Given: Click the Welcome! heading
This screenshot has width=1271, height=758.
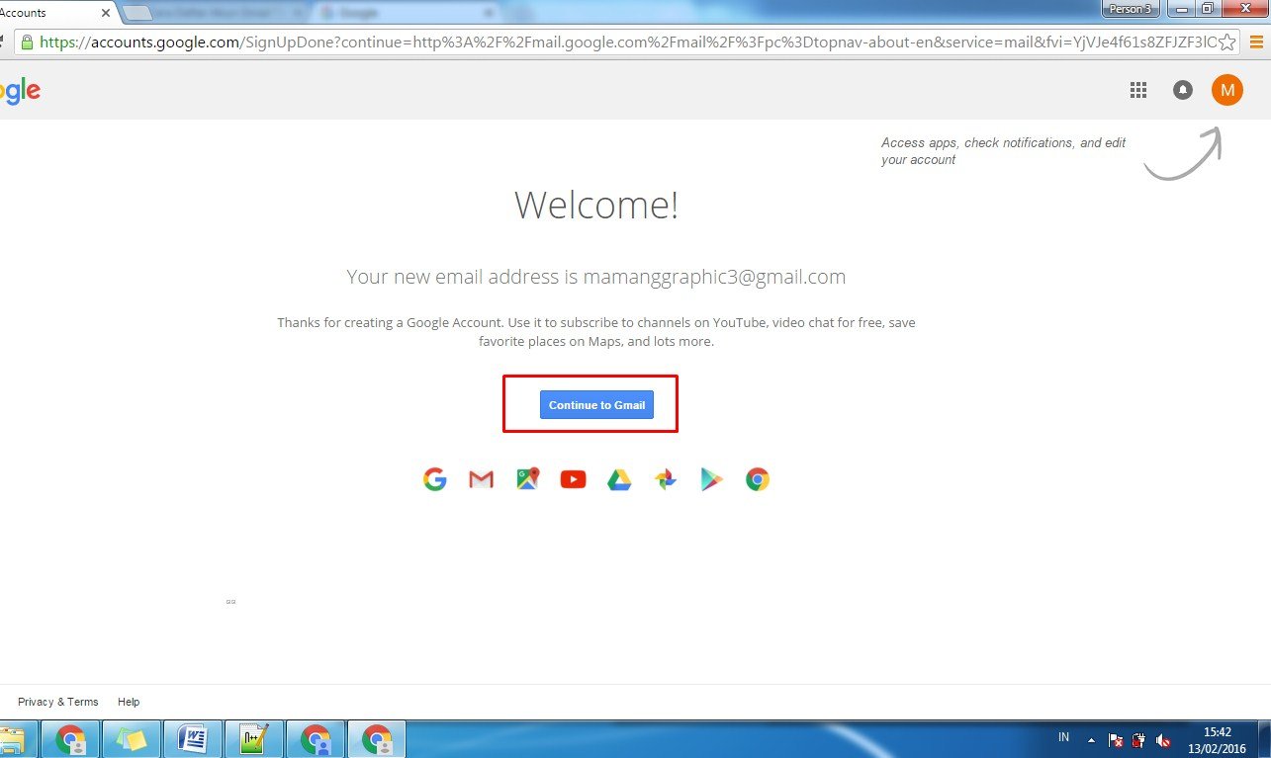Looking at the screenshot, I should 596,206.
